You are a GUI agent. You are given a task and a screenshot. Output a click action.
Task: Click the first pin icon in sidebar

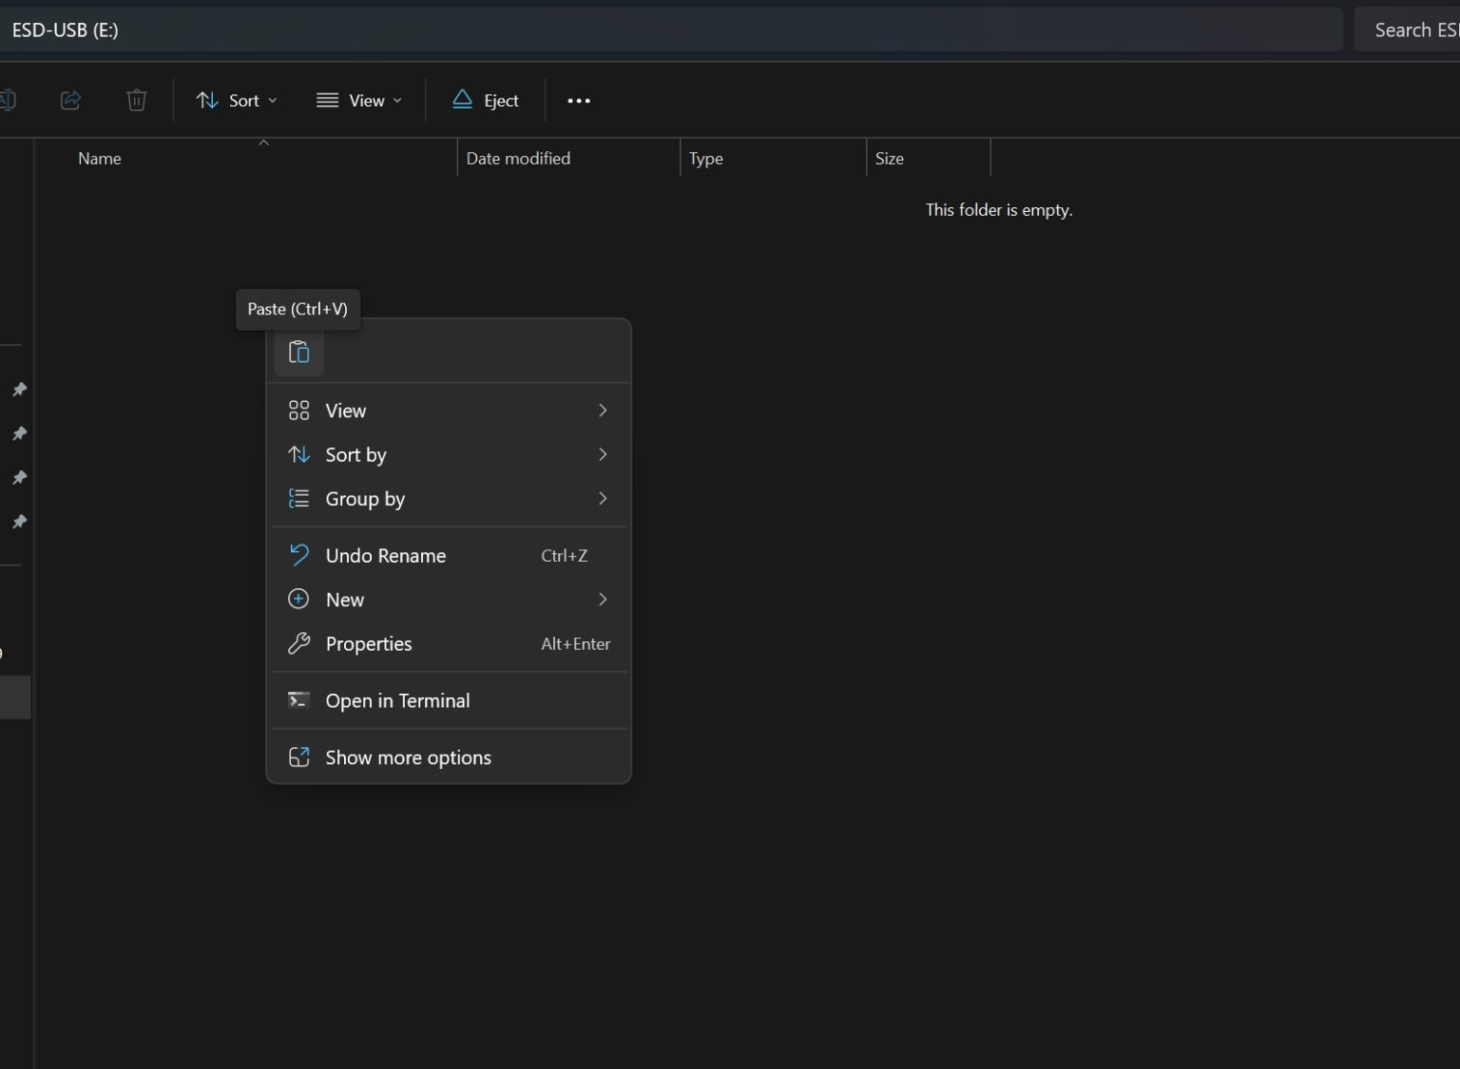click(x=19, y=390)
